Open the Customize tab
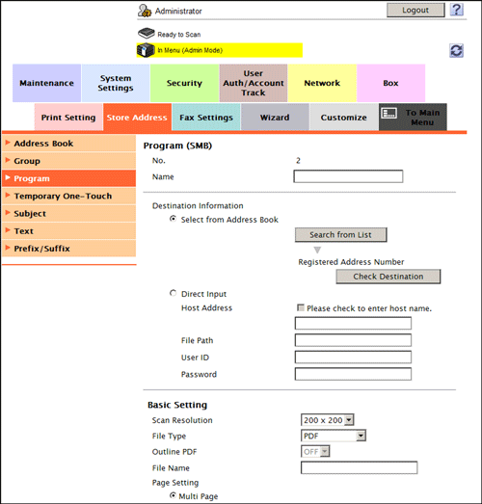Viewport: 482px width, 504px height. tap(344, 117)
